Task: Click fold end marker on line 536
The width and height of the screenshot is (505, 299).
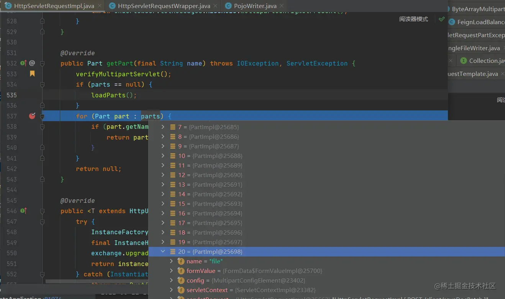Action: 43,105
